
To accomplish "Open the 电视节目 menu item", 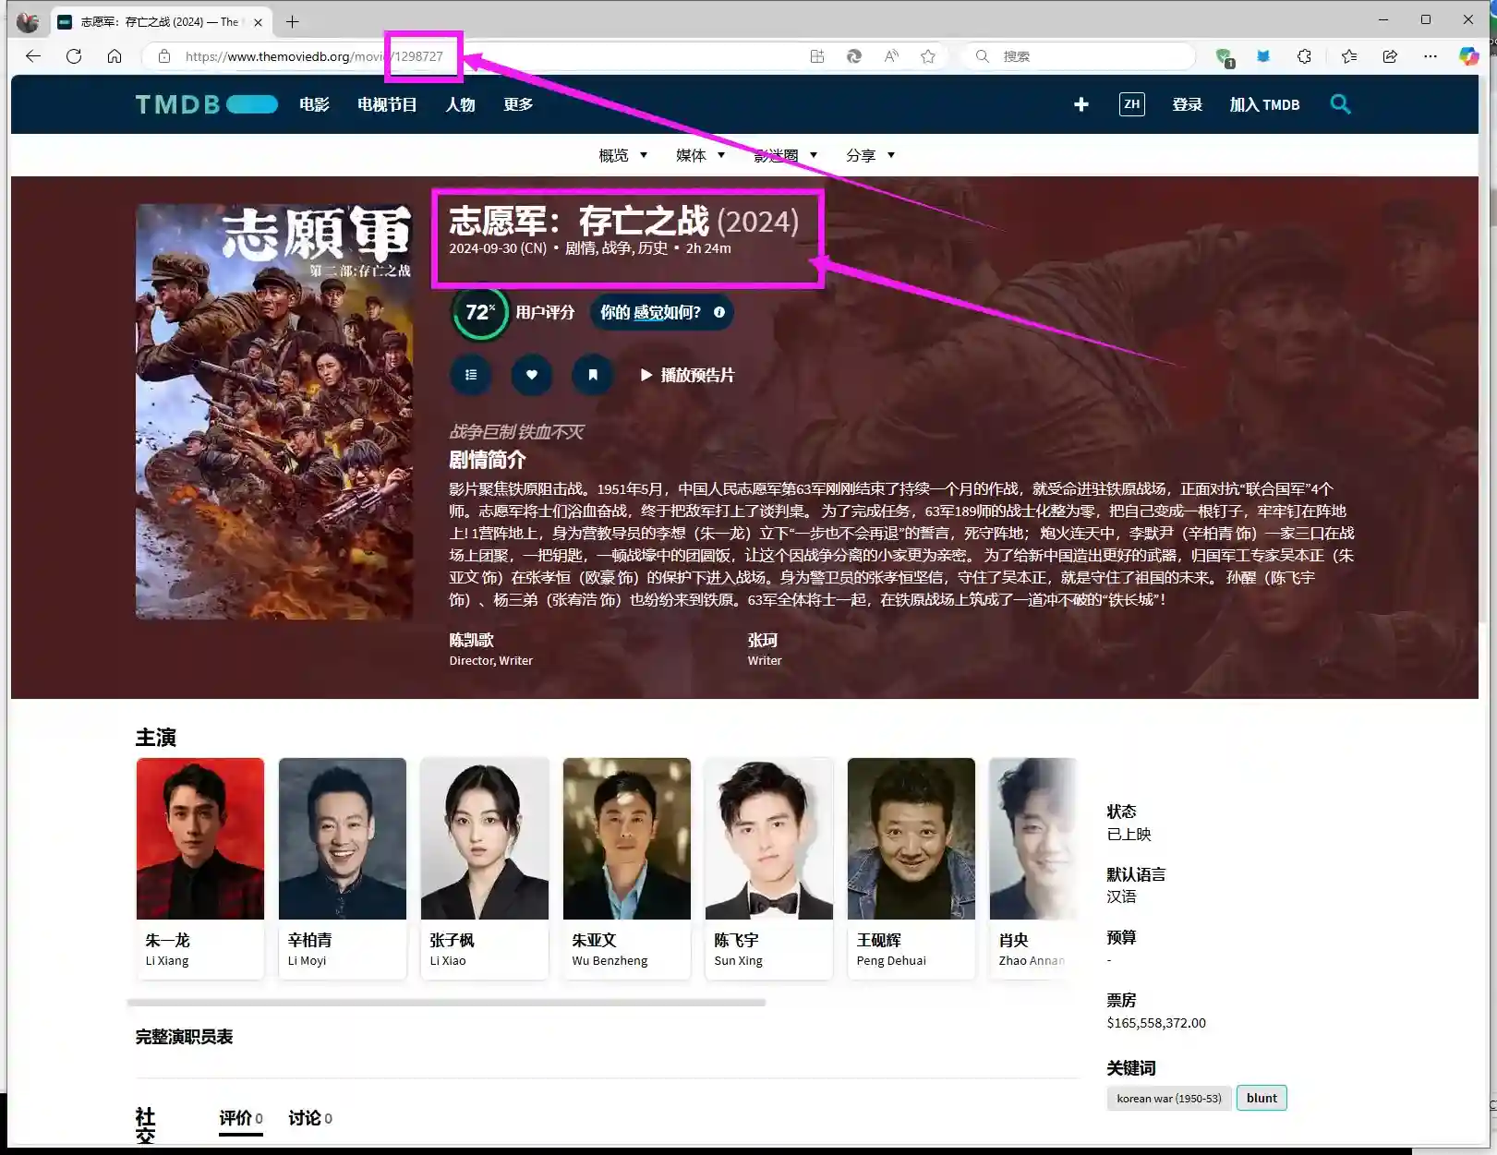I will [x=386, y=104].
